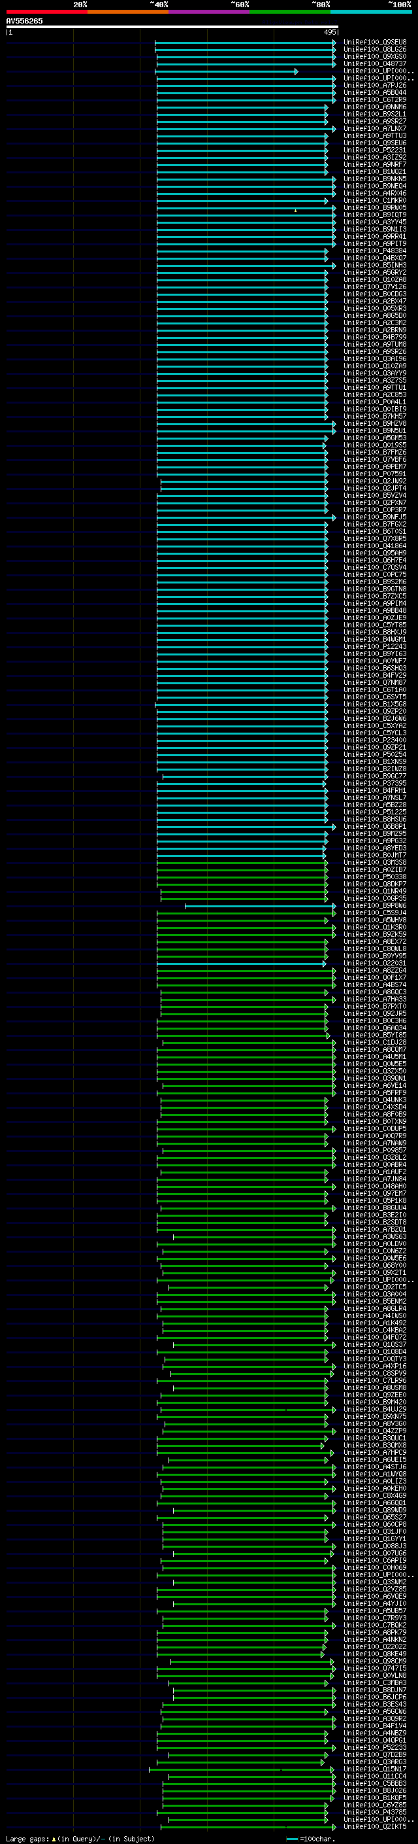Select the UniRef100_A9NNM6 label
Viewport: 418px width, 1844px height.
click(x=375, y=107)
